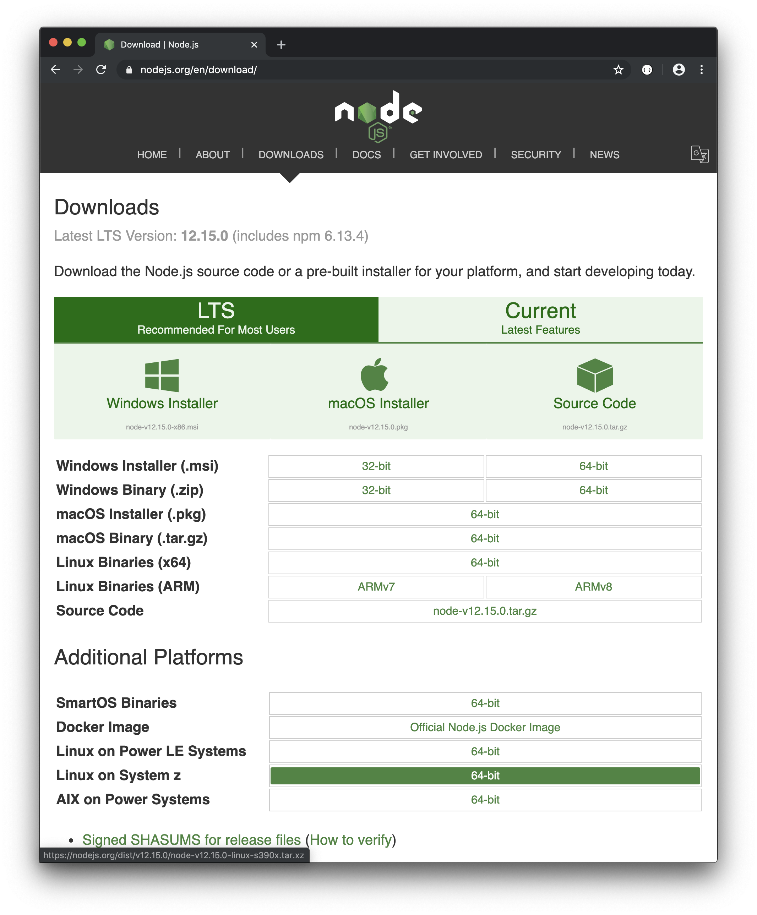This screenshot has width=757, height=915.
Task: Download Linux ARMv8 binaries
Action: 593,587
